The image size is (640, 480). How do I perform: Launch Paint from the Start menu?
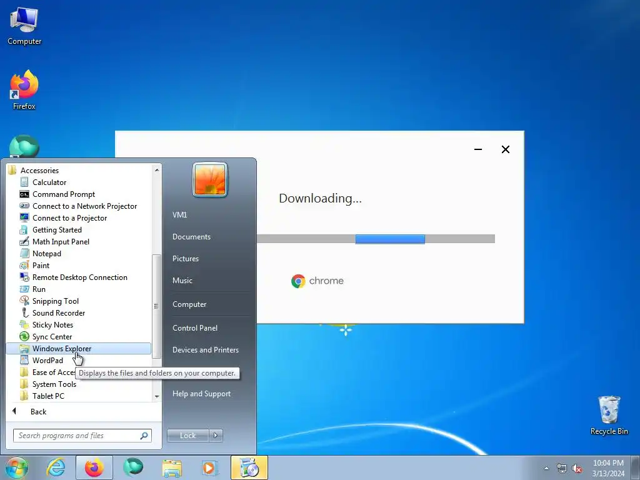coord(41,265)
